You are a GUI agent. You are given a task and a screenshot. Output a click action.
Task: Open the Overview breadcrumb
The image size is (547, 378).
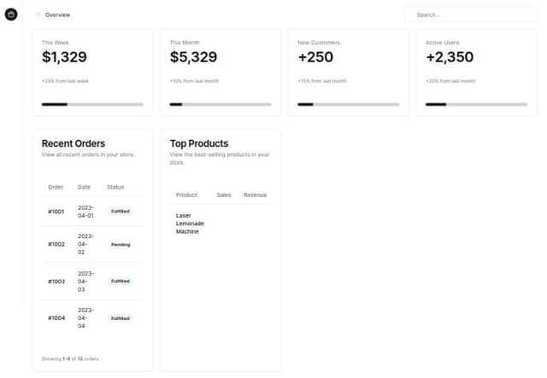point(57,15)
